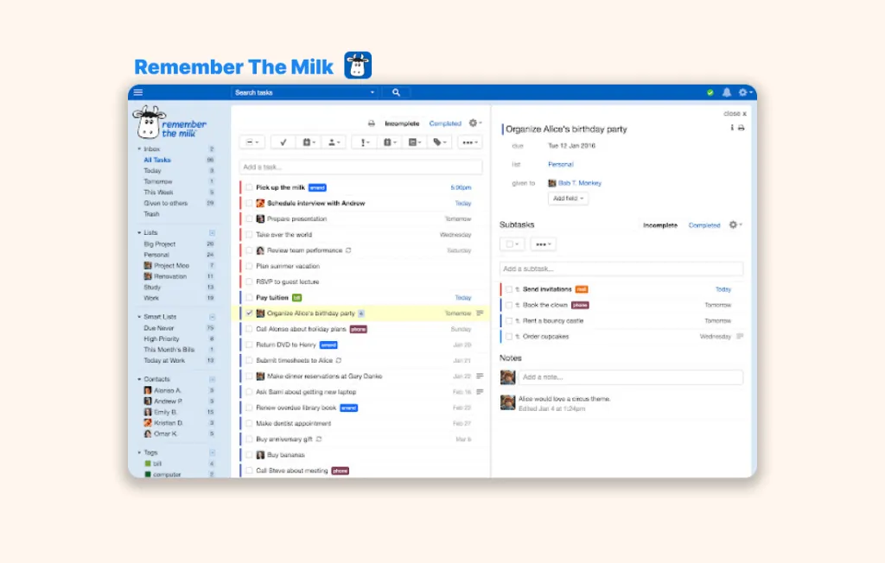Click the priority exclamation toolbar icon
This screenshot has height=563, width=885.
point(364,142)
